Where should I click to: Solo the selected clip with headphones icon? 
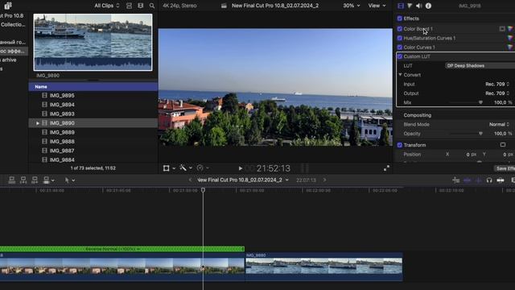pos(489,180)
